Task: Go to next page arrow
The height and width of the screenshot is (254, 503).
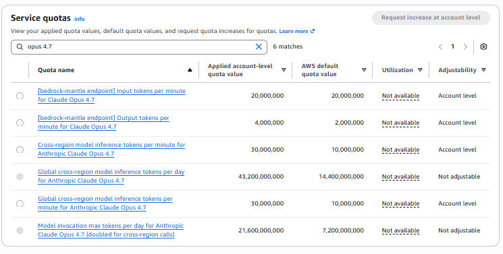Action: pyautogui.click(x=465, y=46)
